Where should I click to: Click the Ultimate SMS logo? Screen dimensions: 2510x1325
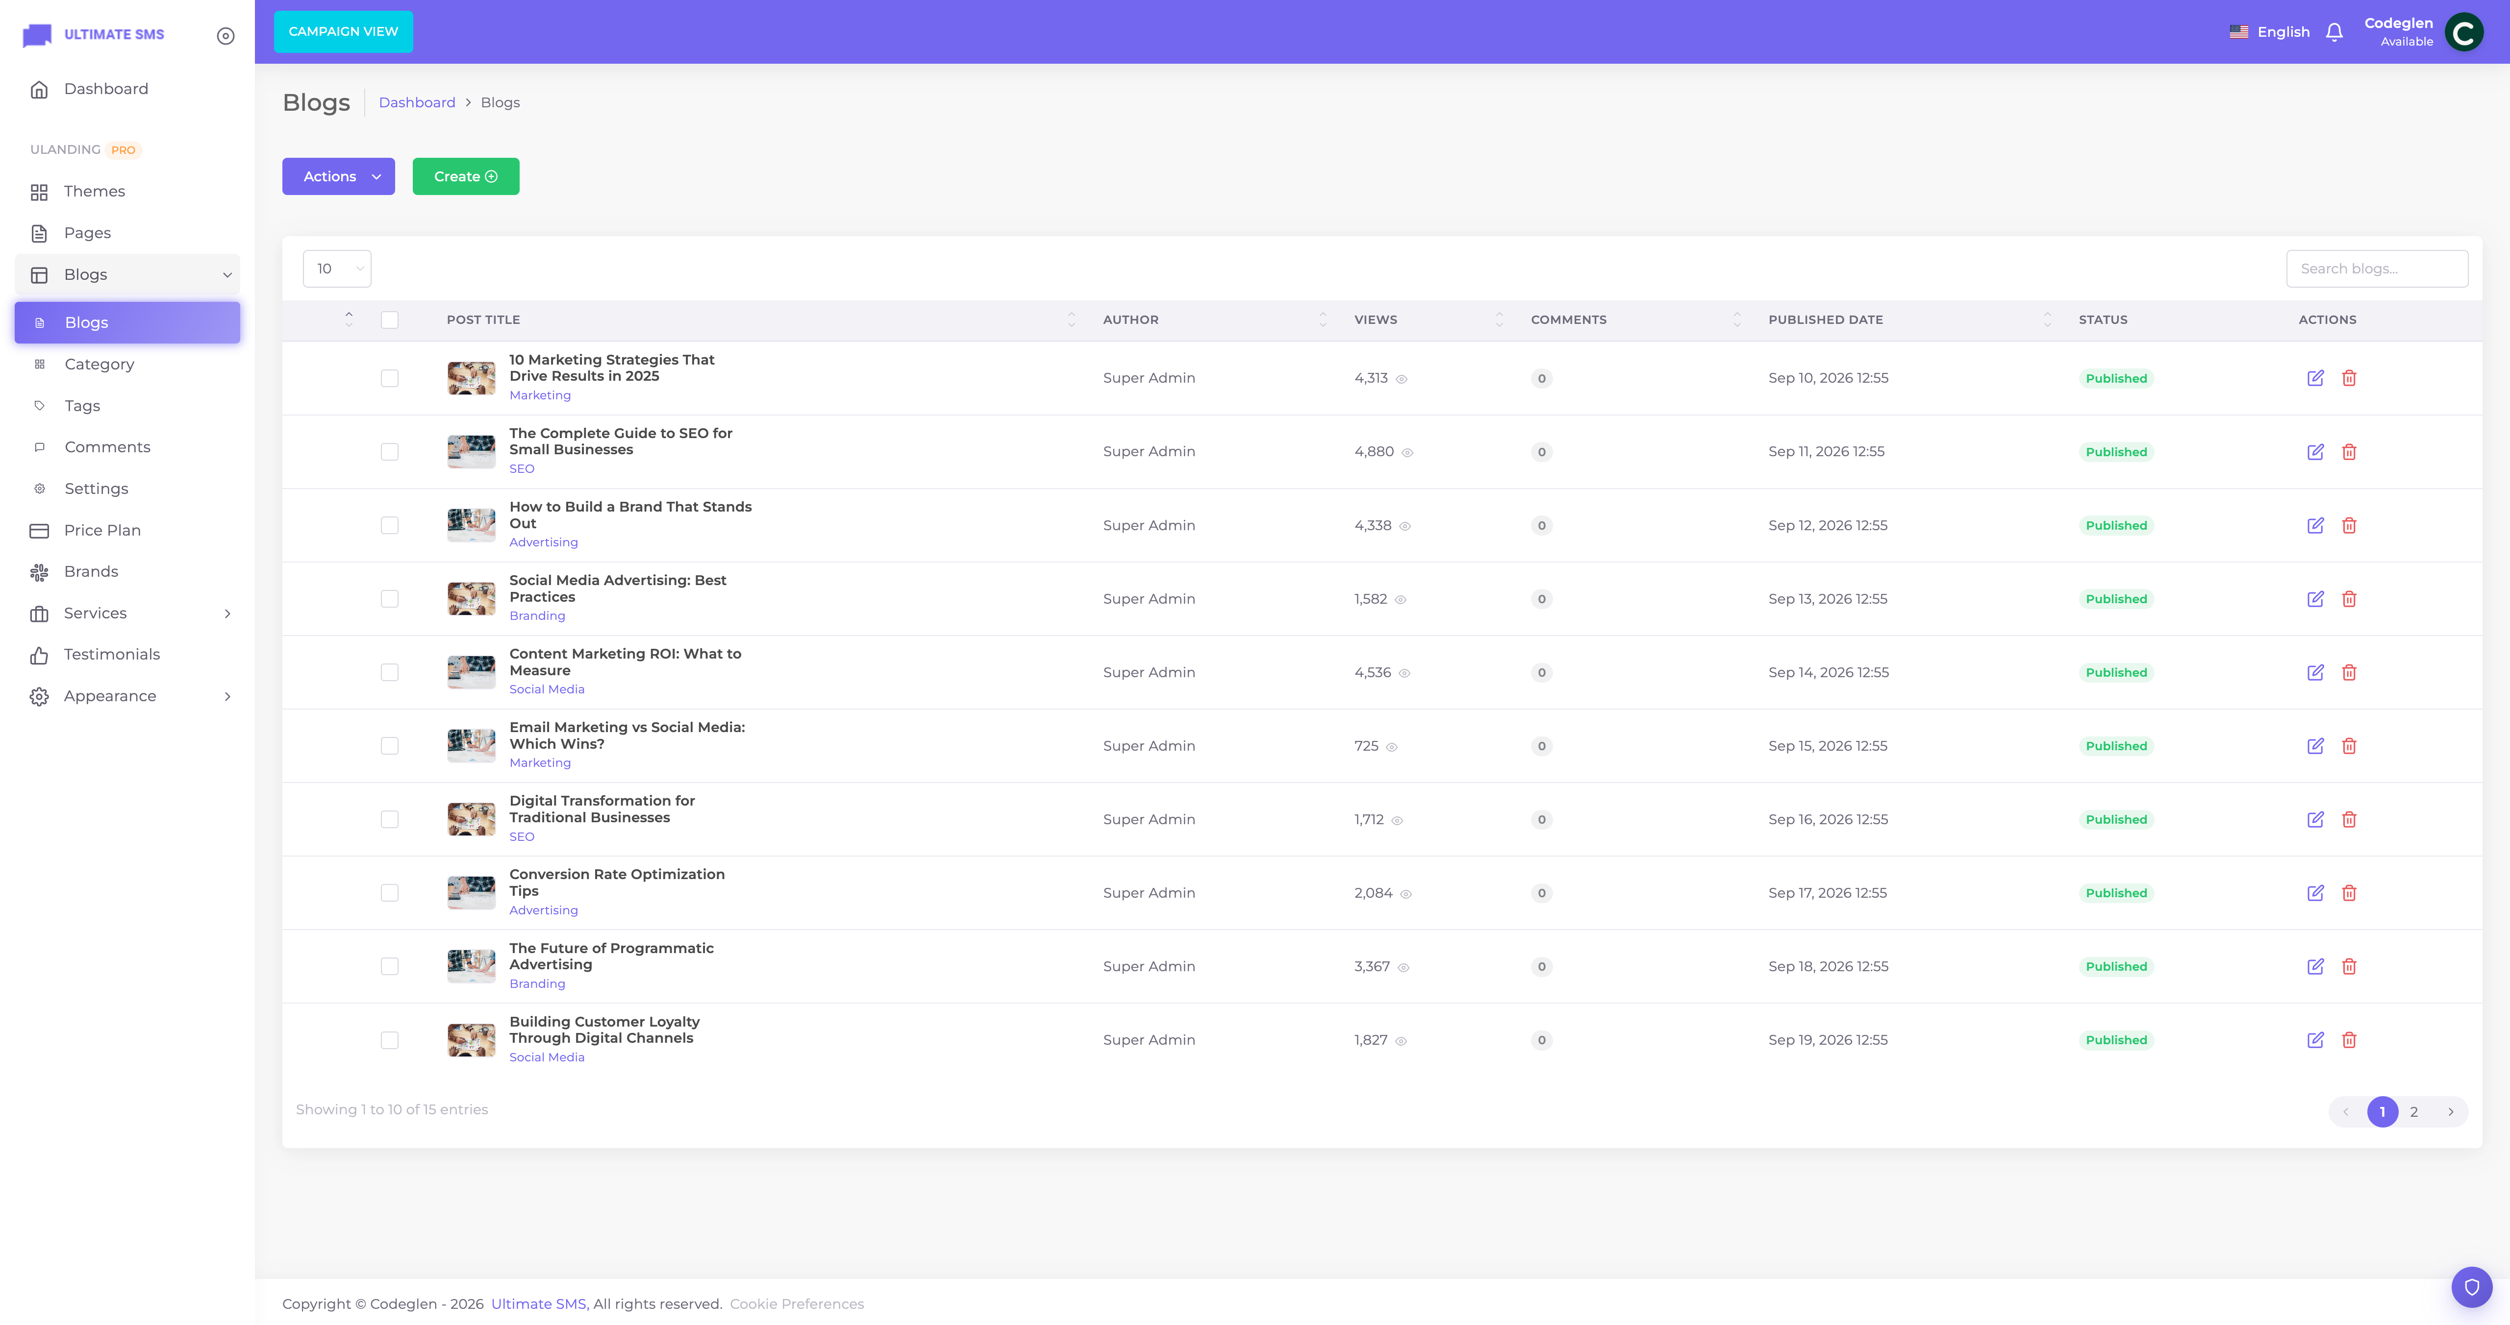coord(94,35)
